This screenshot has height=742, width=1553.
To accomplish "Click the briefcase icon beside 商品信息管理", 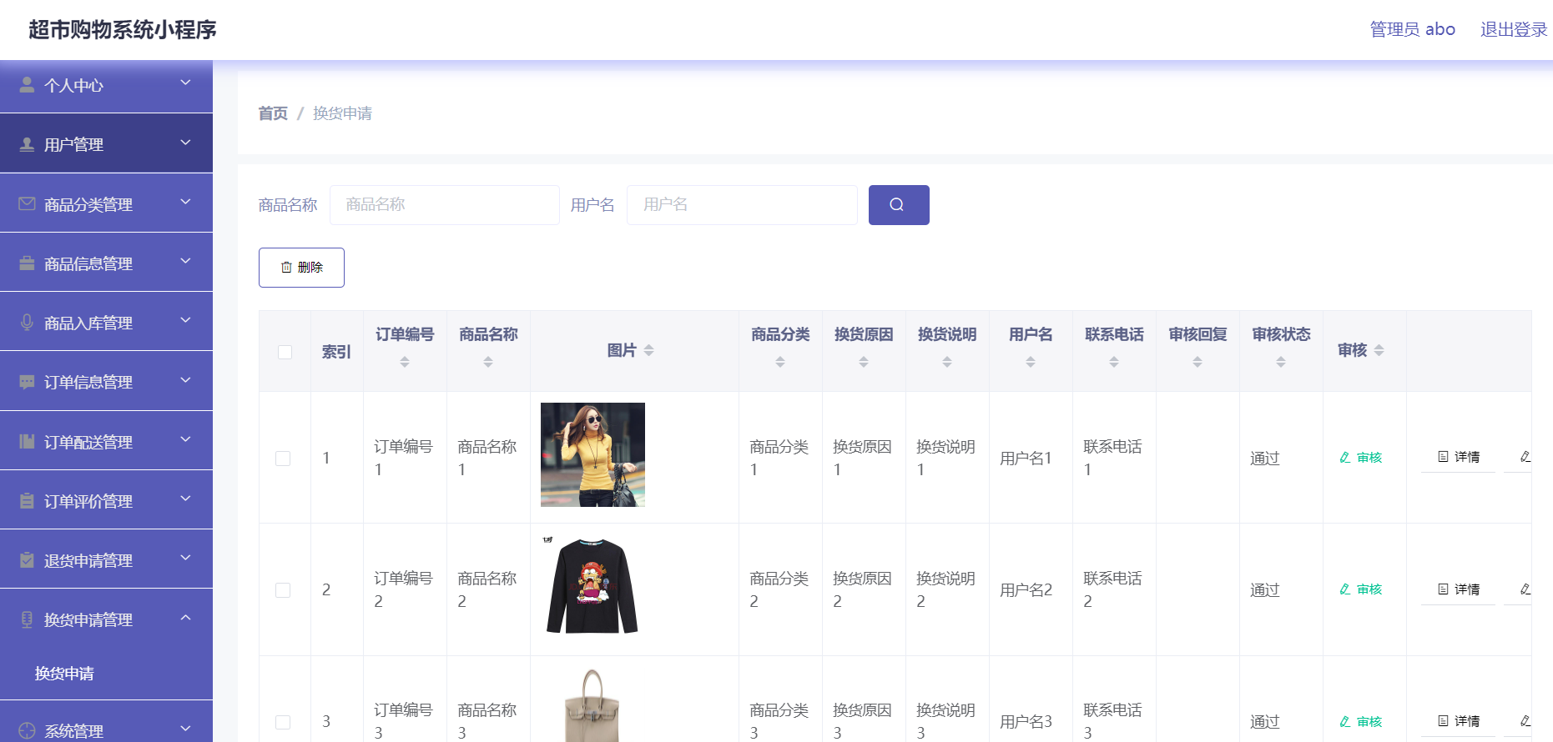I will click(x=27, y=263).
